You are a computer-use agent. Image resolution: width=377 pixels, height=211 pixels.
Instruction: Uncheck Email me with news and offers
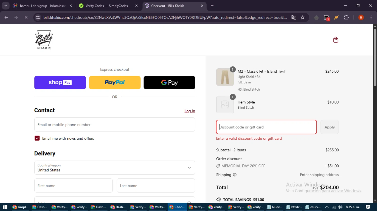pos(37,138)
